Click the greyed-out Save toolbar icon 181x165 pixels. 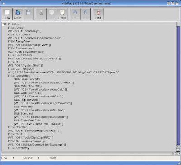[x=28, y=14]
